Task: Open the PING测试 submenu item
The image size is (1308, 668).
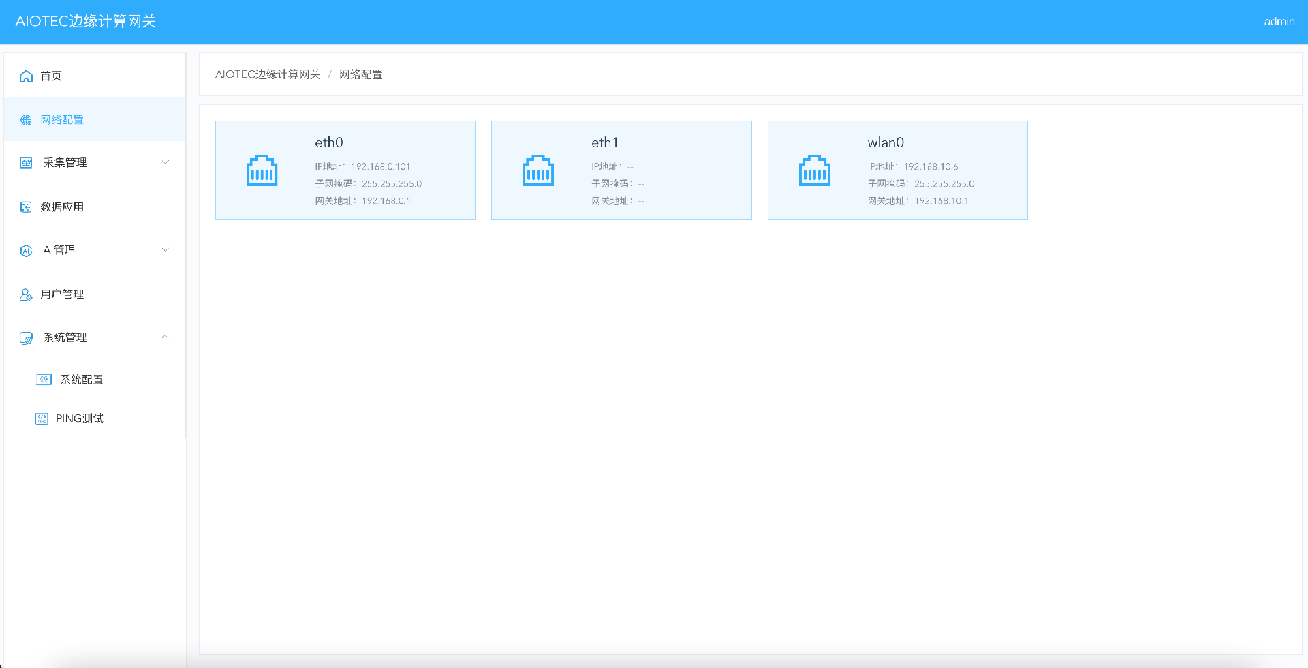Action: point(80,419)
